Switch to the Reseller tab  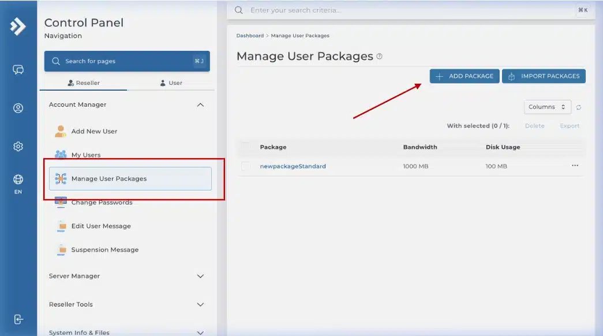(x=84, y=83)
